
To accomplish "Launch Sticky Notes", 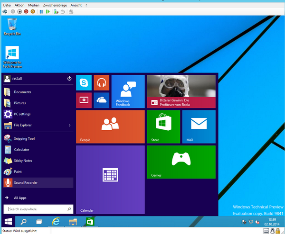I will 38,161.
